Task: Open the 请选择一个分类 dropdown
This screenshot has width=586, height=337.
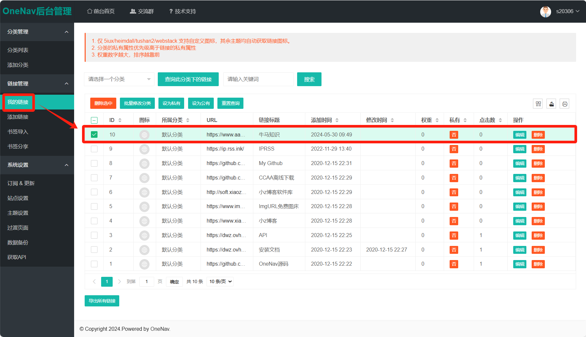Action: (x=119, y=79)
